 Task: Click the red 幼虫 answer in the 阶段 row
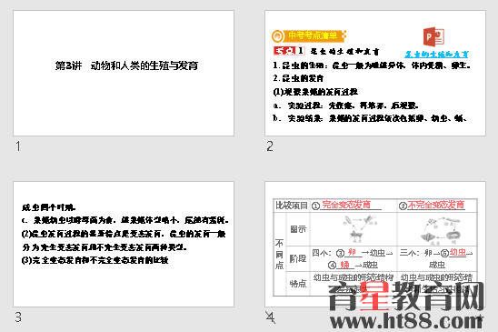click(458, 253)
